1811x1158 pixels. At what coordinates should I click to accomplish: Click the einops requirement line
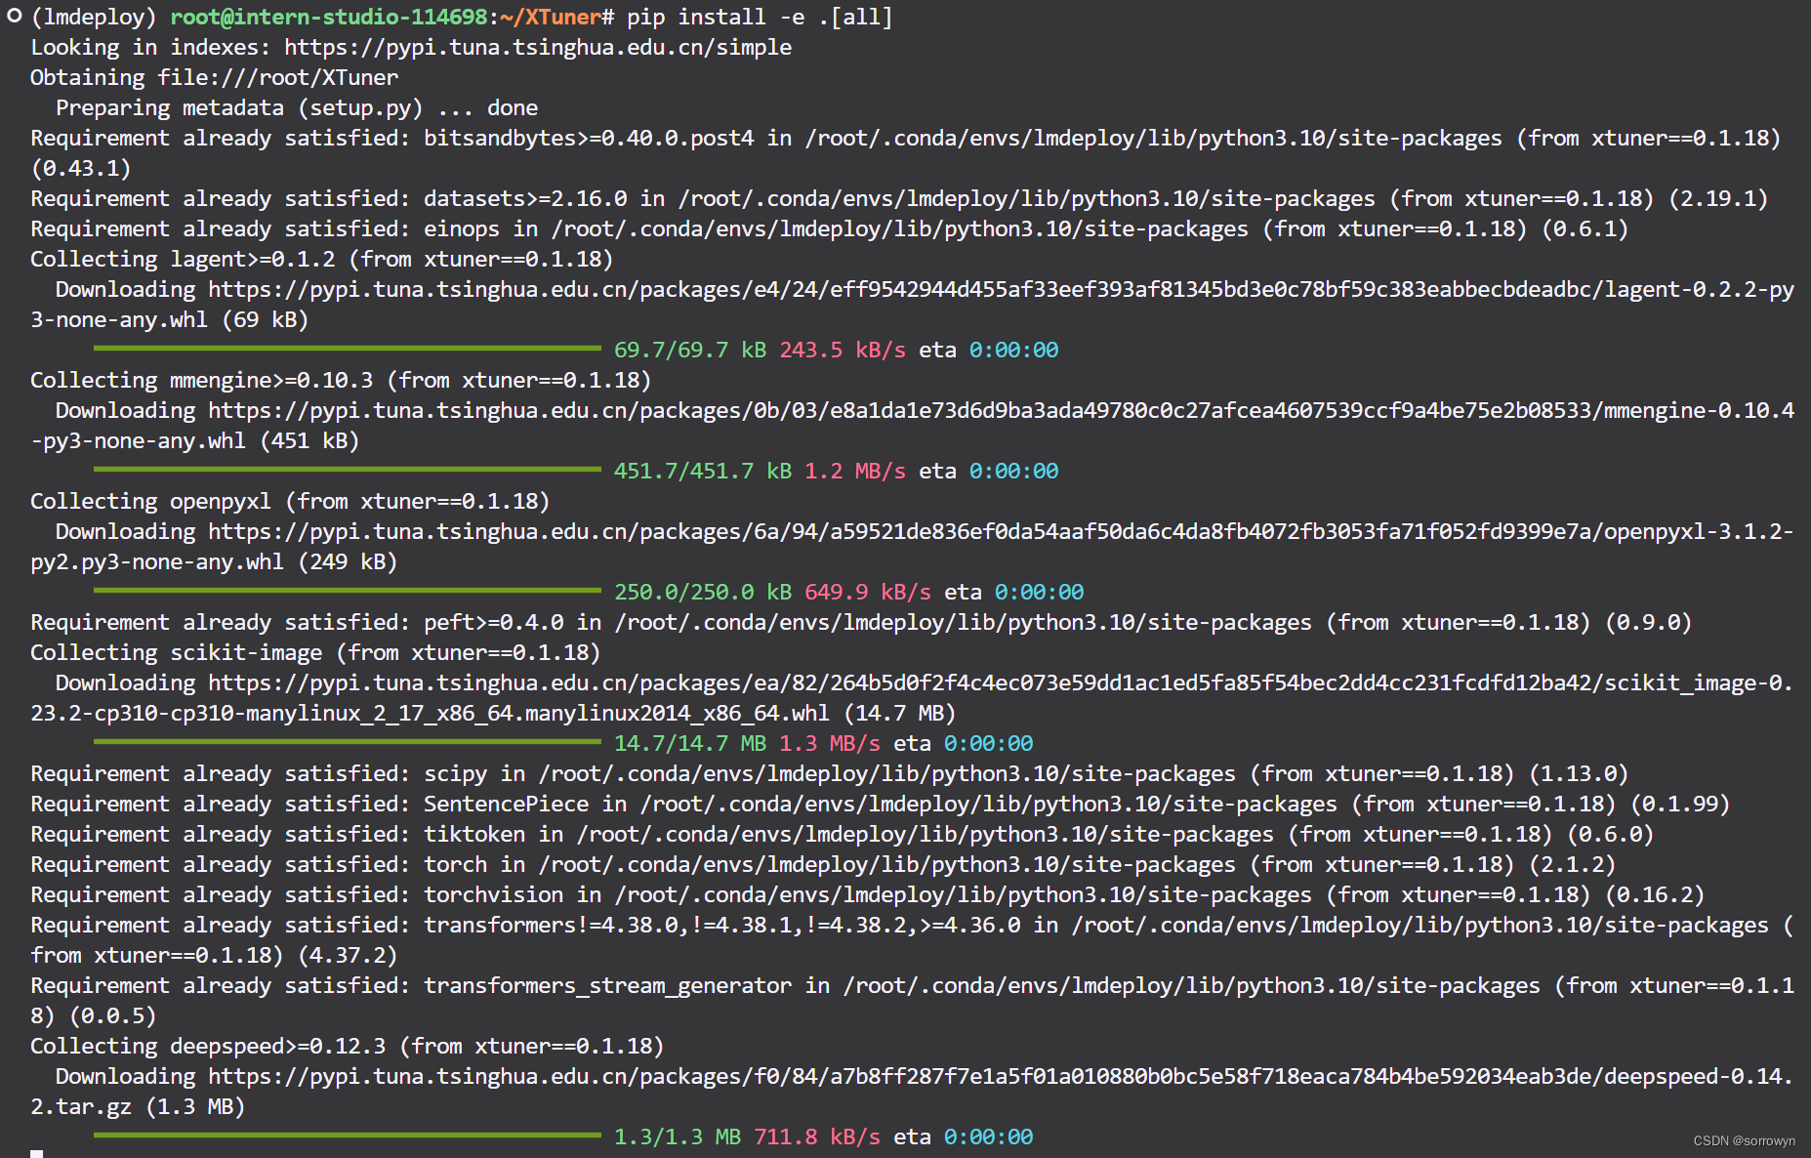click(x=829, y=229)
